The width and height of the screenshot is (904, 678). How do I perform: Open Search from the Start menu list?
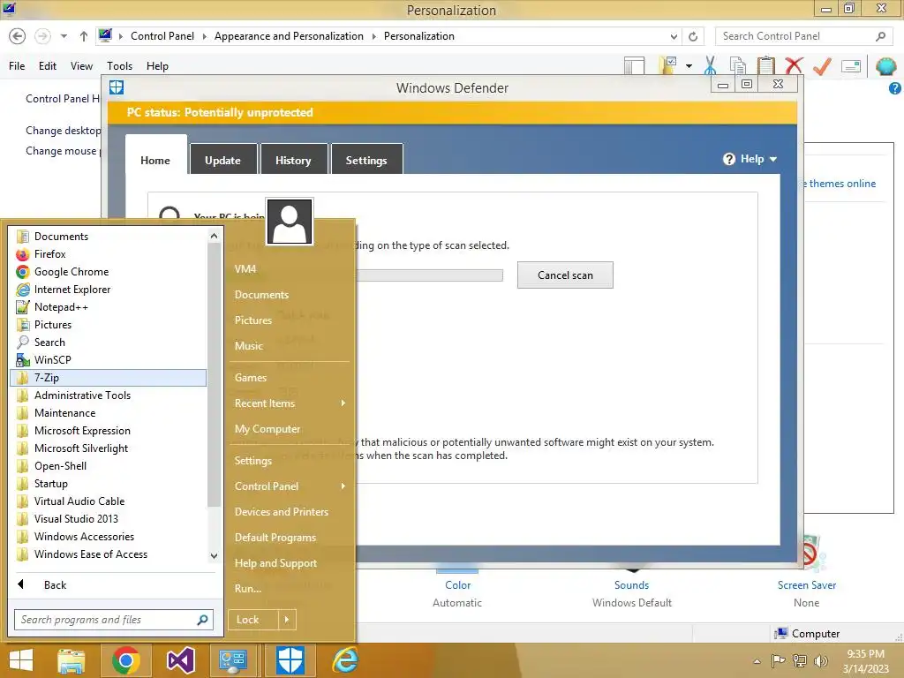click(109, 342)
